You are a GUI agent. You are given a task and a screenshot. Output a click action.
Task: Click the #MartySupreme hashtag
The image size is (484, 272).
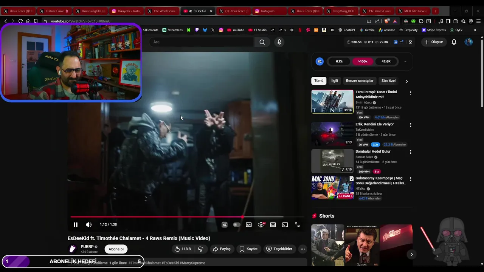[x=192, y=263]
